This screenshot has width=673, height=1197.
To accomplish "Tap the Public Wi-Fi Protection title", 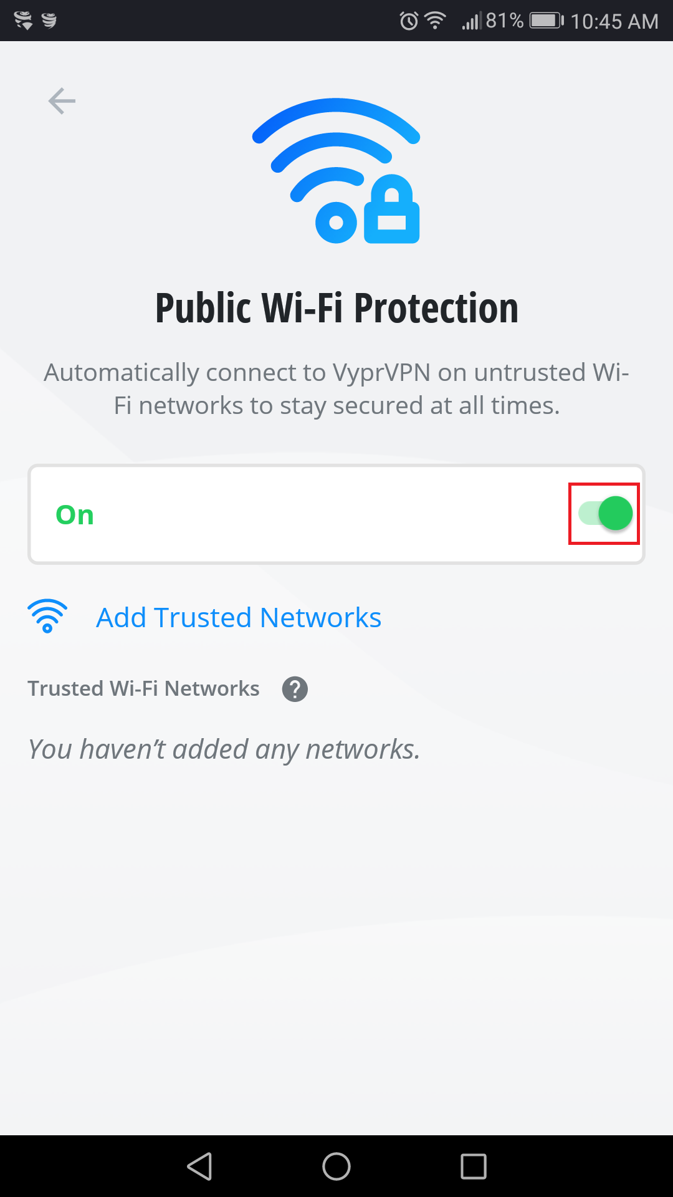I will click(336, 308).
